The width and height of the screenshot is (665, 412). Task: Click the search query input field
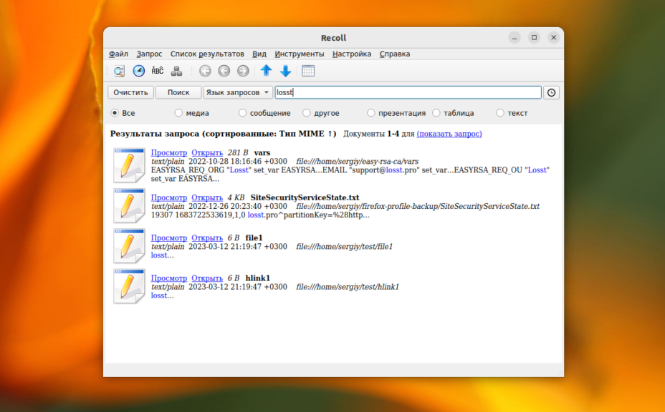(408, 92)
